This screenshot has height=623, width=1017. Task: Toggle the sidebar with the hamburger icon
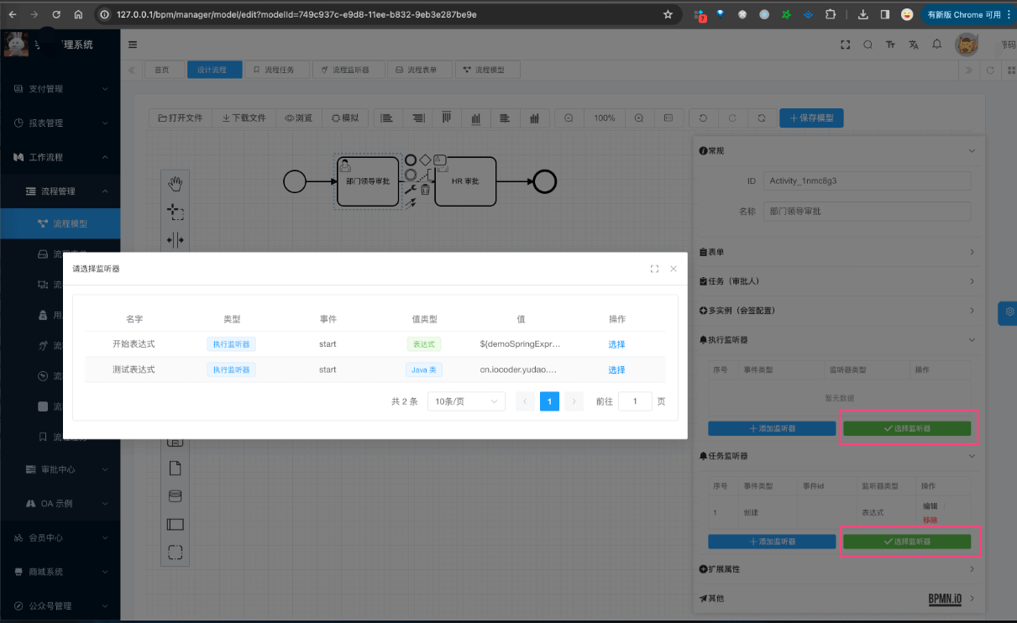134,45
